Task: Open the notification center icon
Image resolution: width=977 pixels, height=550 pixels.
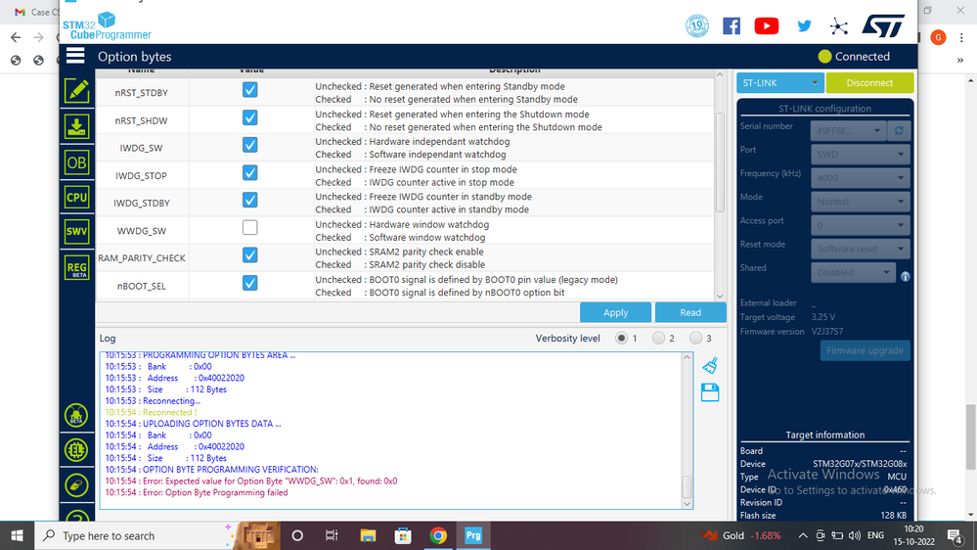Action: (955, 535)
